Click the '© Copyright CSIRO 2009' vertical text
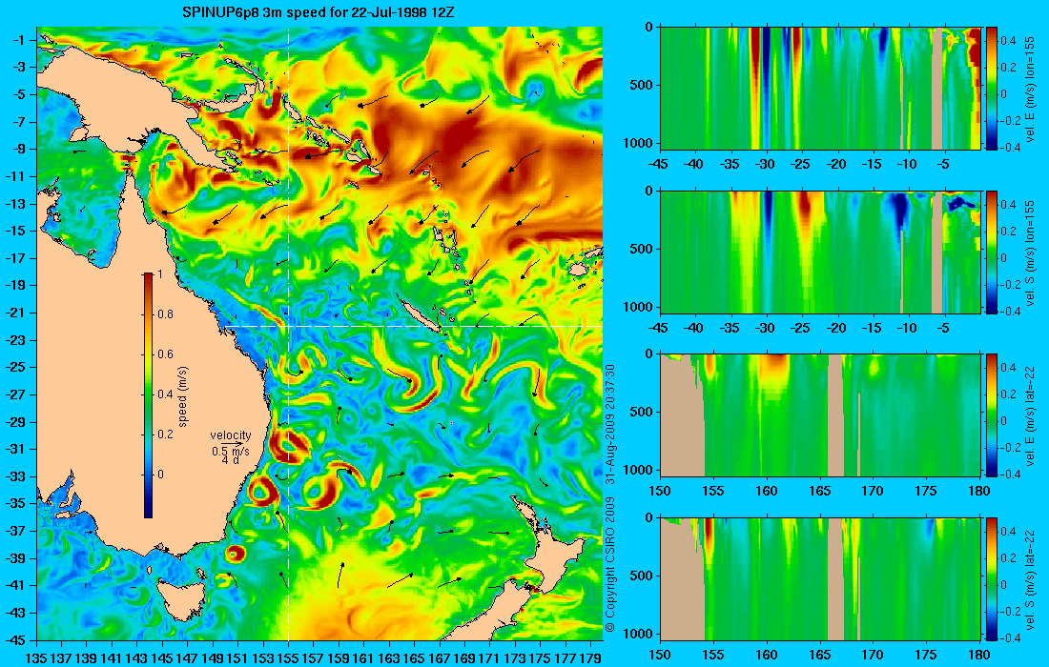Image resolution: width=1049 pixels, height=667 pixels. 609,565
